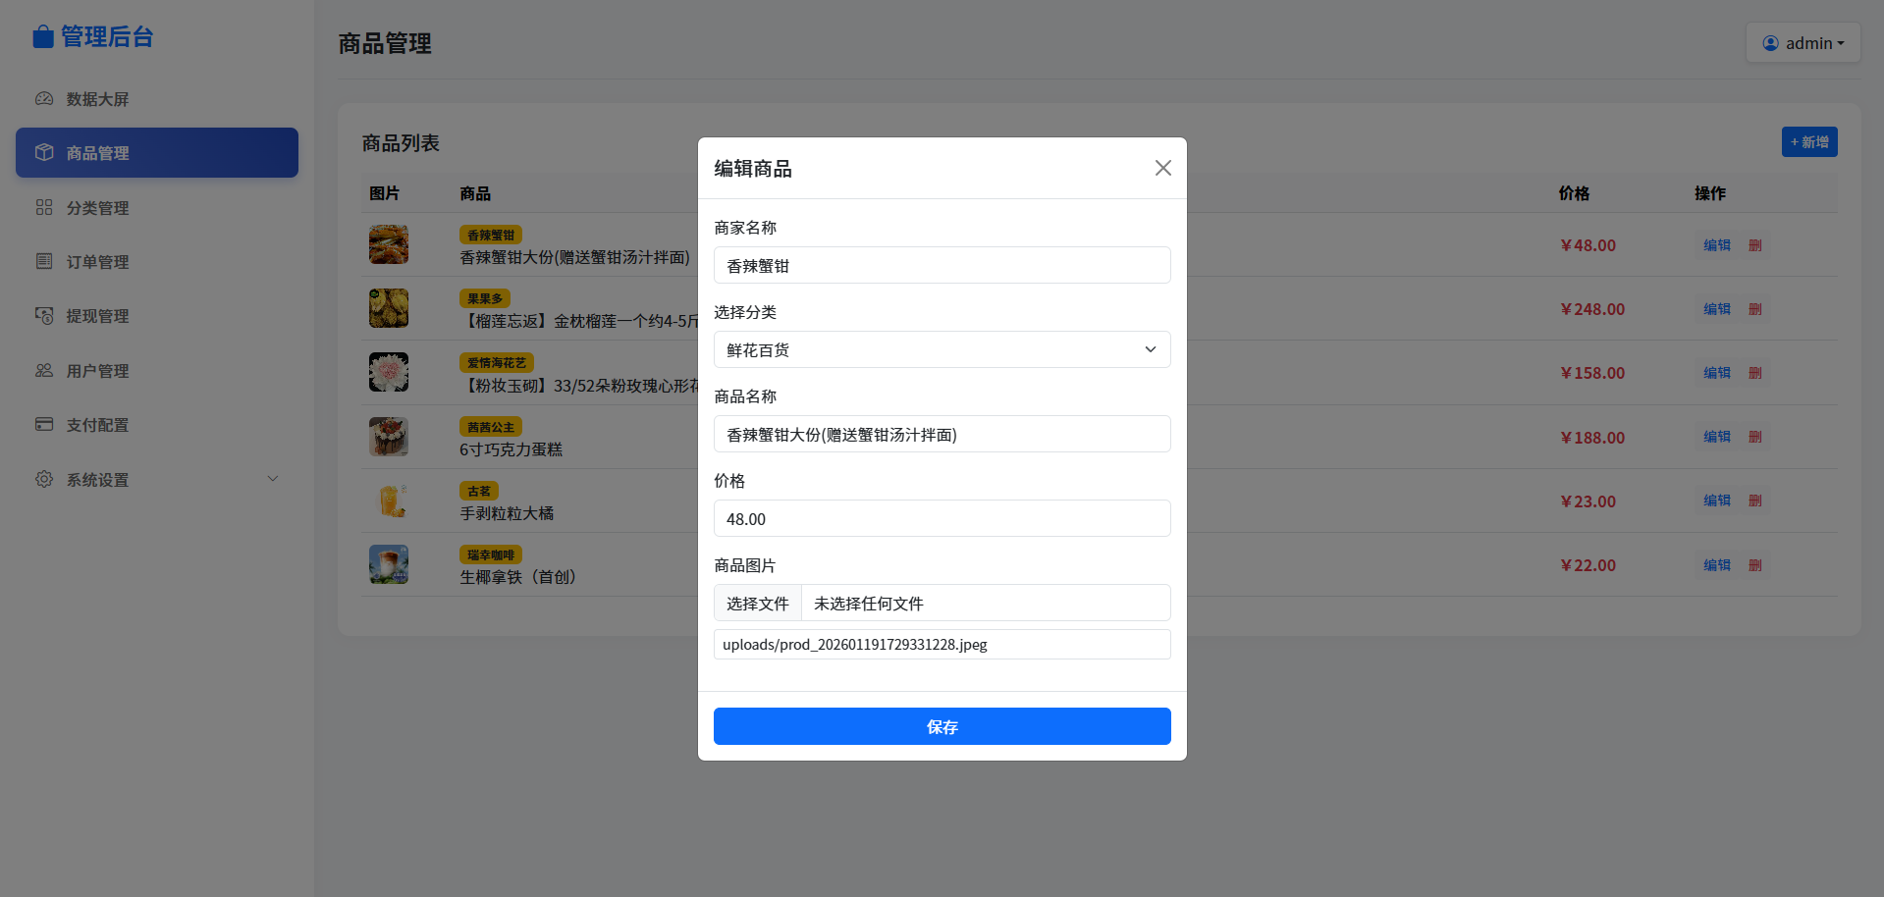The image size is (1884, 897).
Task: Click the 商品名称 text field
Action: pyautogui.click(x=942, y=434)
